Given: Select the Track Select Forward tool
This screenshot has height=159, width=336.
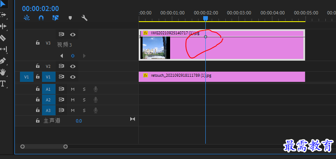Looking at the screenshot, I should coord(3,15).
